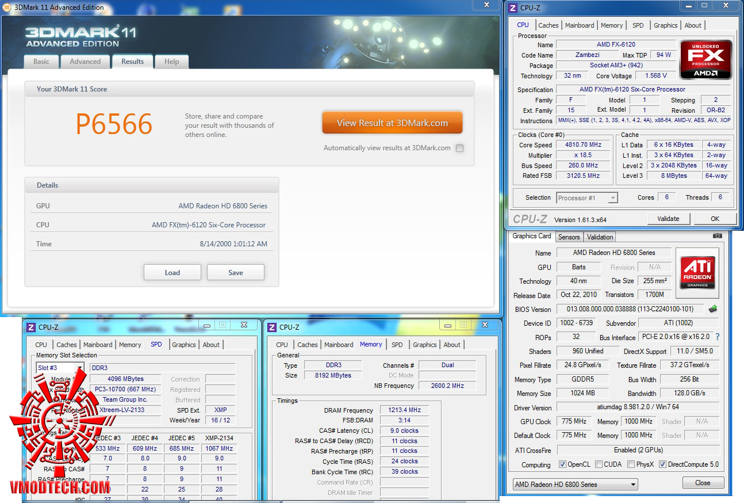This screenshot has height=503, width=744.
Task: Open the Bus Interface question mark help
Action: (718, 337)
